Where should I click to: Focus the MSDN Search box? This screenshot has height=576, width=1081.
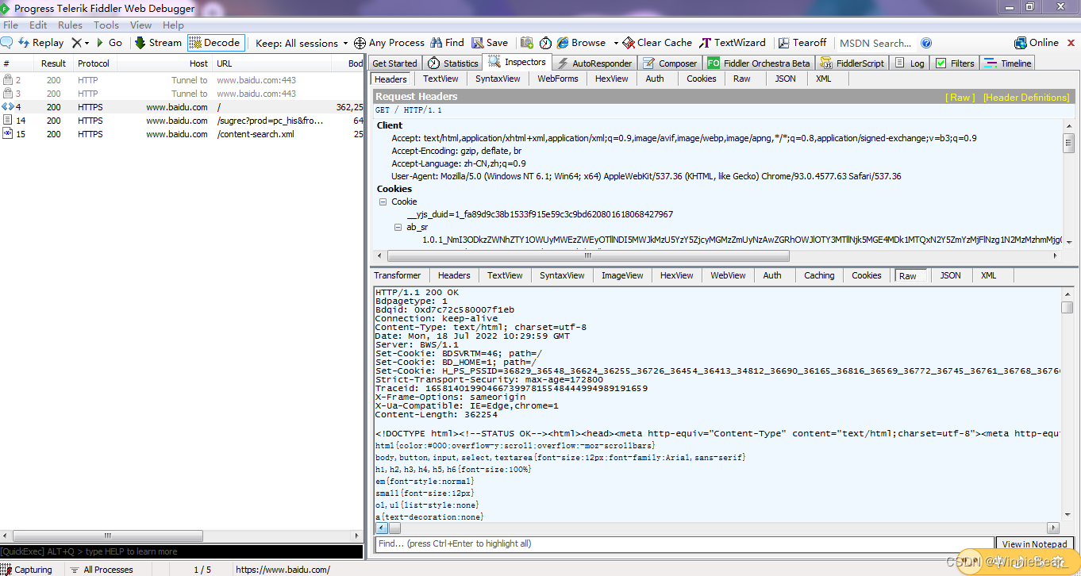[x=876, y=43]
